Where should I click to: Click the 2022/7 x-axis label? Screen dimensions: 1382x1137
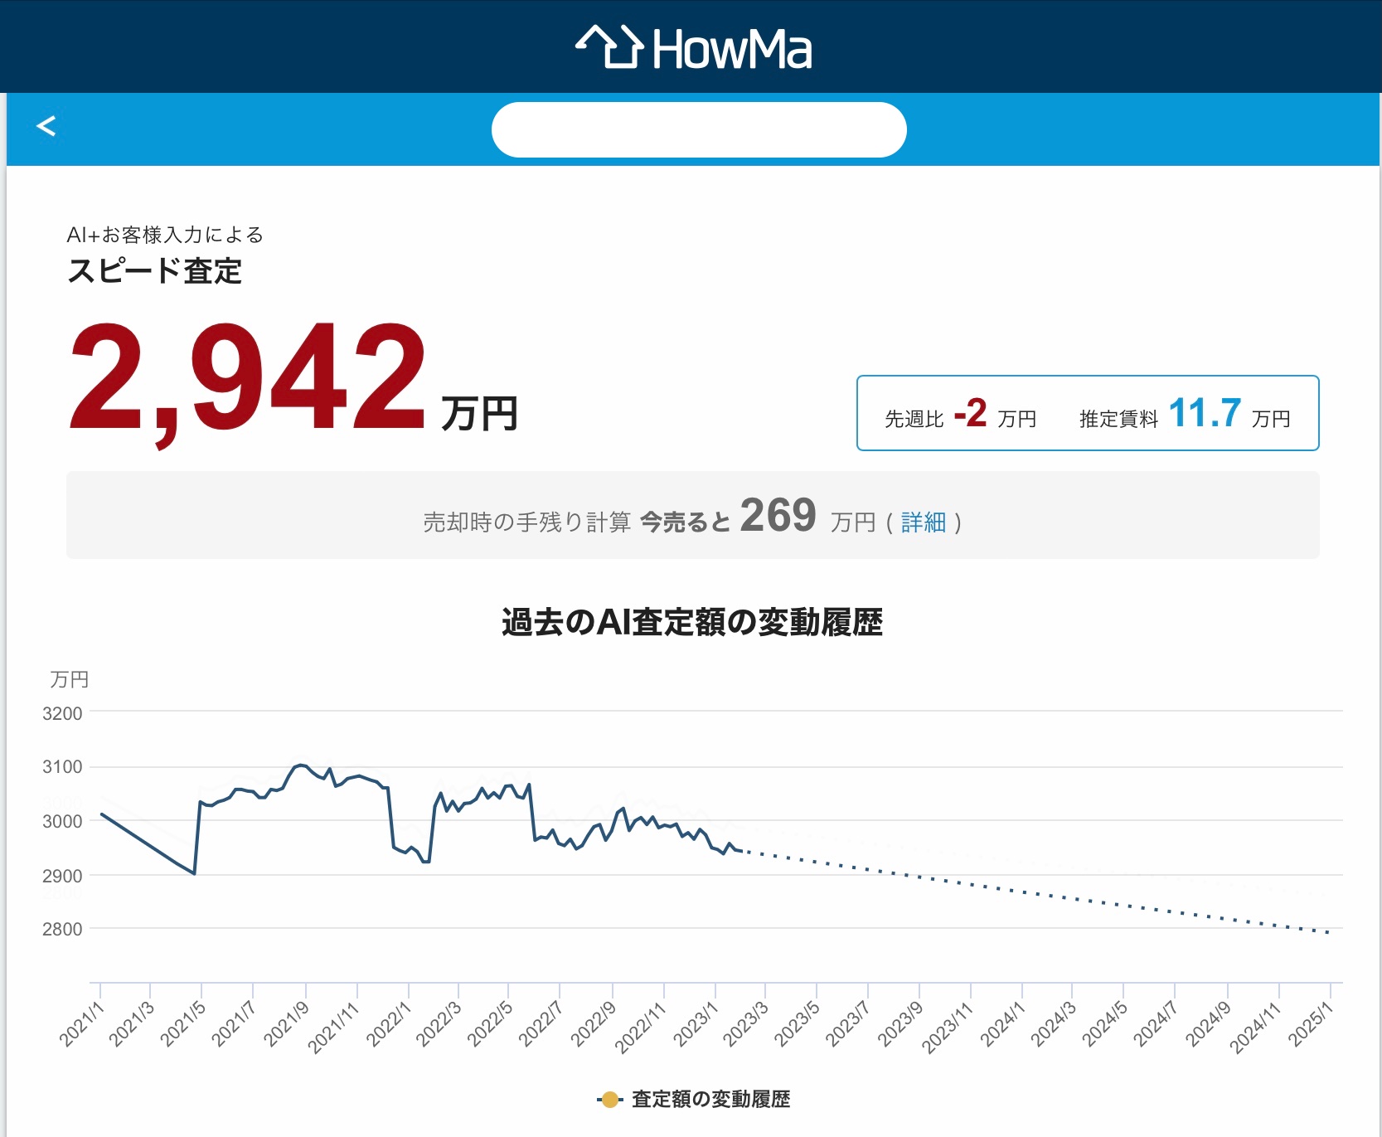tap(541, 1024)
